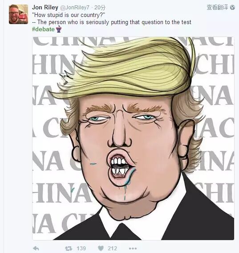Click the 212 likes count
Viewport: 239px width, 253px height.
point(112,249)
